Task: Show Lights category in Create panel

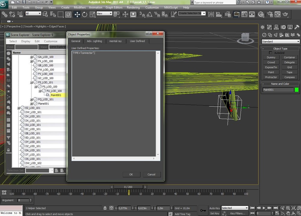Action: [275, 35]
